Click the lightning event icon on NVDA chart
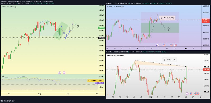This screenshot has width=211, height=103. pos(60,73)
